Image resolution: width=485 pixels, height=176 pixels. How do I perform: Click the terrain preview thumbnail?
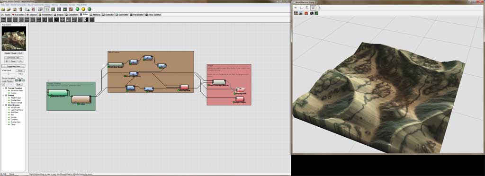[x=14, y=39]
